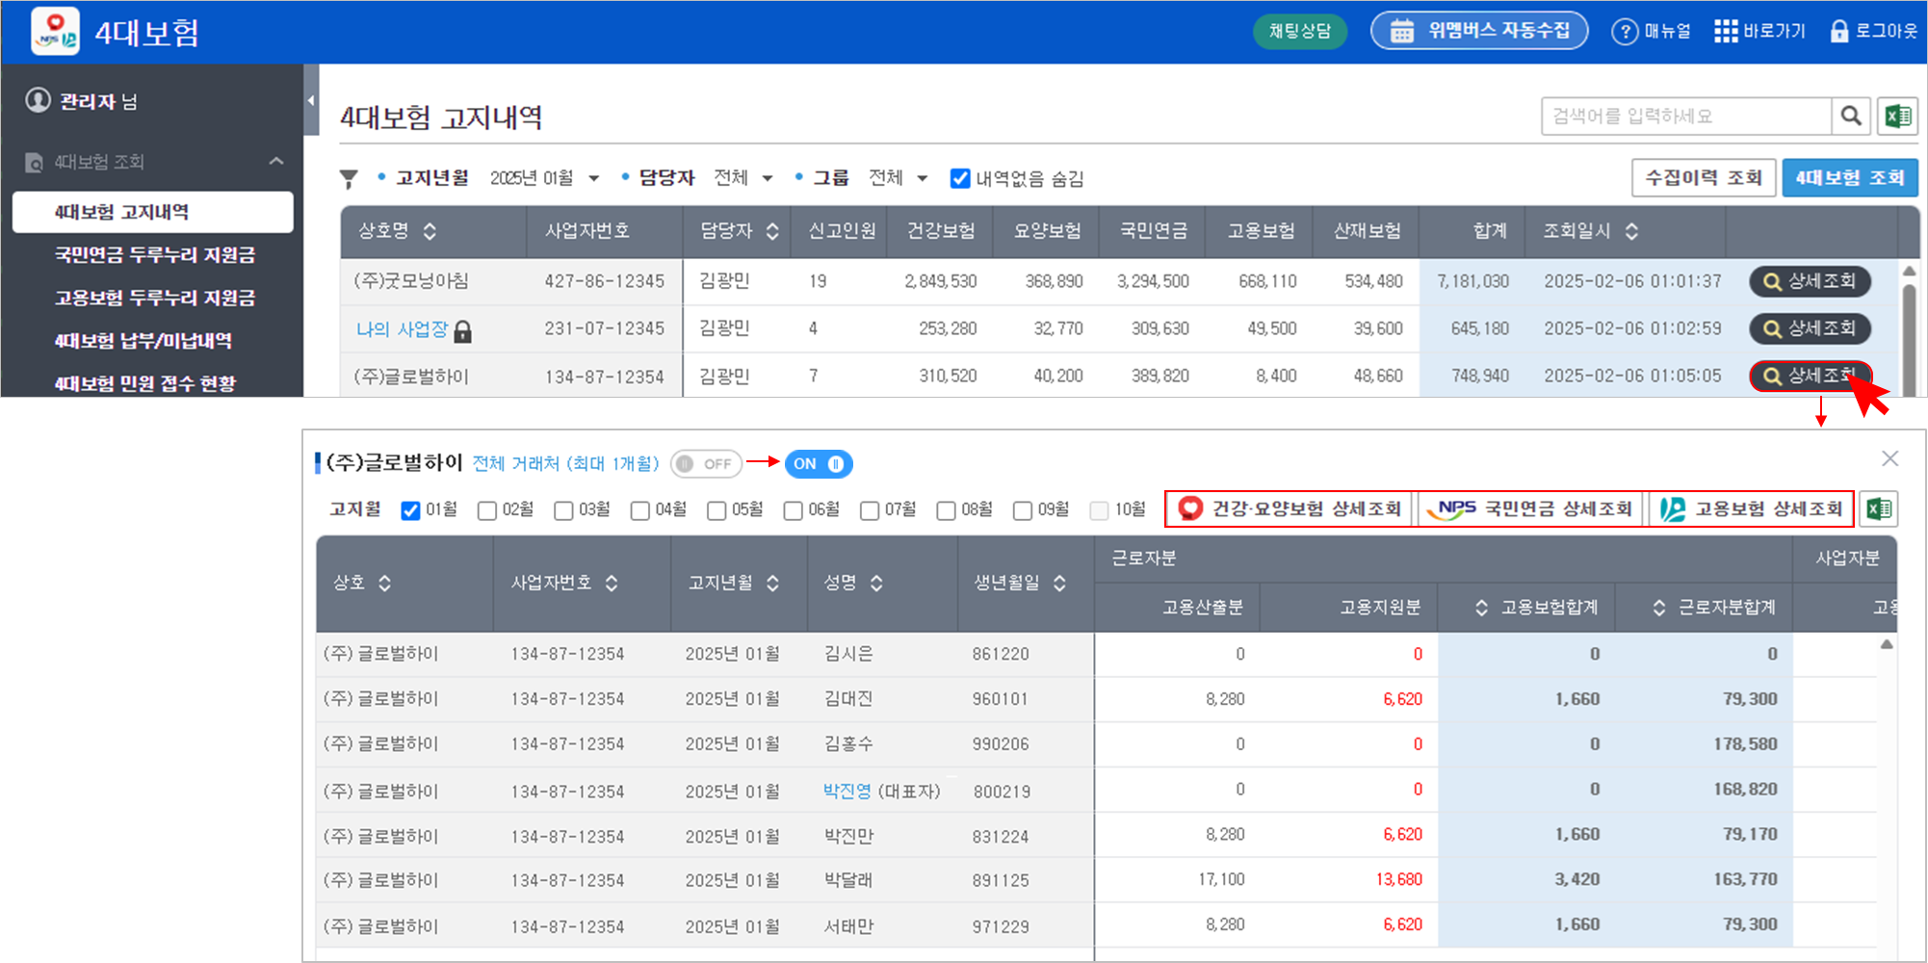This screenshot has width=1928, height=963.
Task: Export 고지내역 list with top Excel icon
Action: pyautogui.click(x=1898, y=117)
